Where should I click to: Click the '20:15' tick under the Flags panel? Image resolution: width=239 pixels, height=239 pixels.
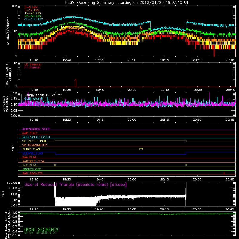(165, 180)
